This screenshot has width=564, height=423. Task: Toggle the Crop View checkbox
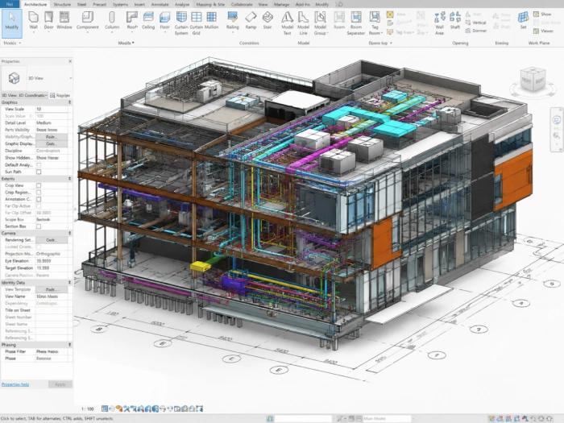point(39,185)
